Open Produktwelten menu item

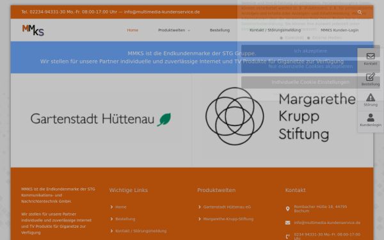coord(172,30)
